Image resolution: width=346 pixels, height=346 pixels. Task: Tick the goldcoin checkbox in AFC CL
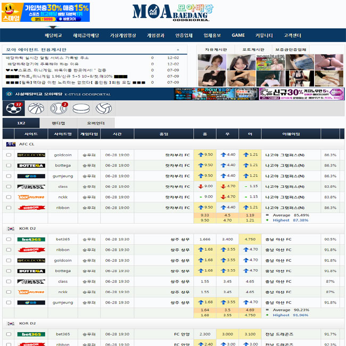pos(9,155)
